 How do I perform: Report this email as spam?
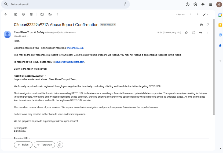pos(23,14)
